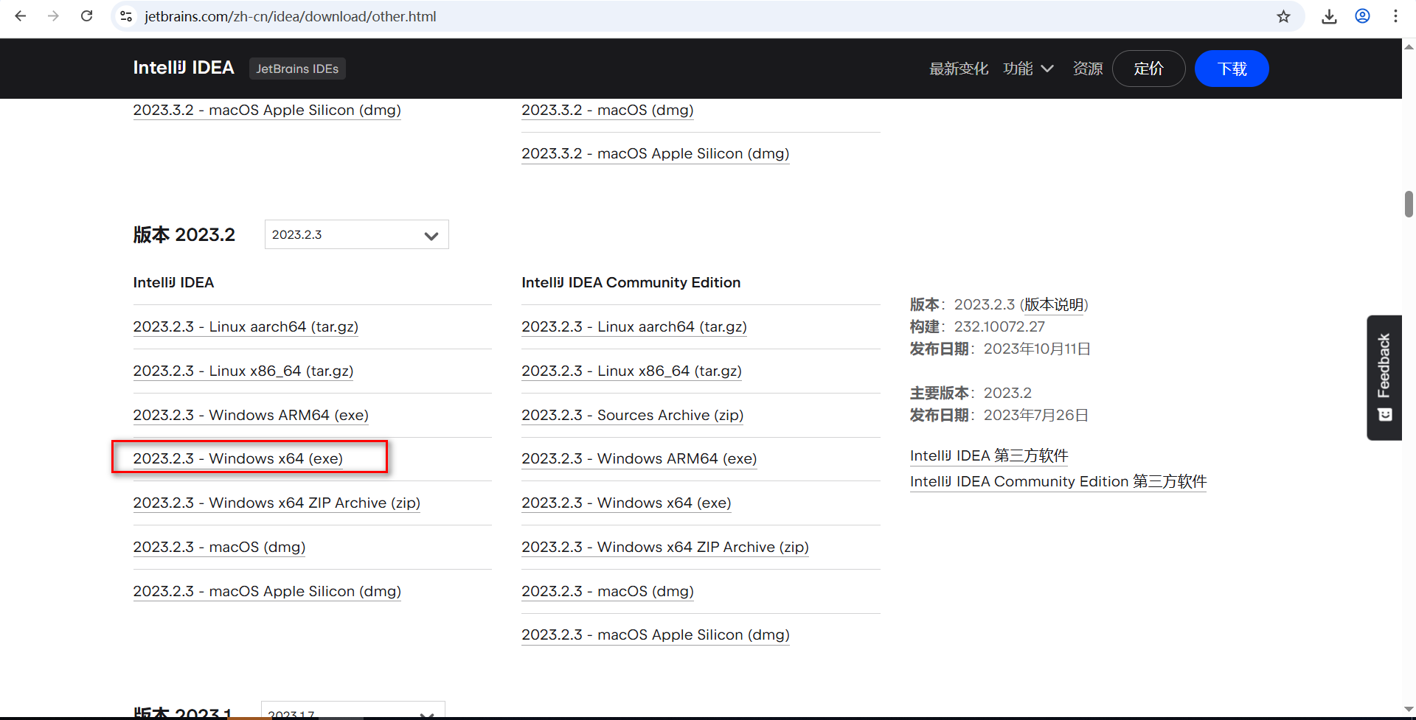Image resolution: width=1416 pixels, height=720 pixels.
Task: Click the release date 2023年10月11日 text
Action: click(x=1037, y=349)
